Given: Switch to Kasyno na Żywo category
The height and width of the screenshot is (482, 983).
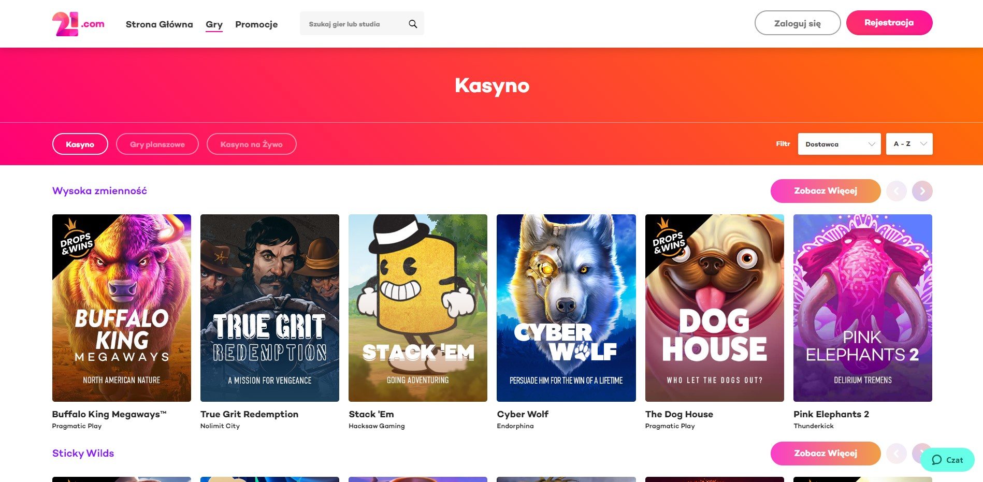Looking at the screenshot, I should click(251, 144).
